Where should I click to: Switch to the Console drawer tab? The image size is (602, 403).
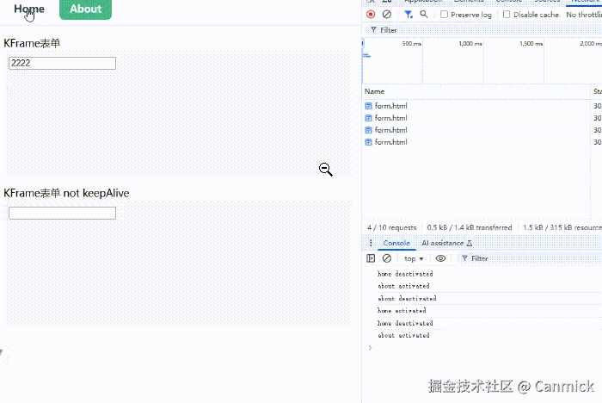click(396, 243)
